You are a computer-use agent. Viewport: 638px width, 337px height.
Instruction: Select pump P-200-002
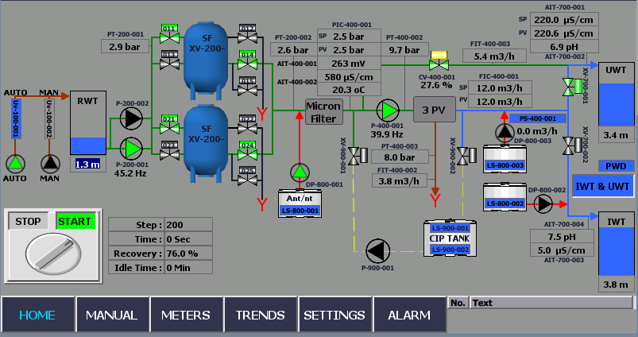point(131,118)
